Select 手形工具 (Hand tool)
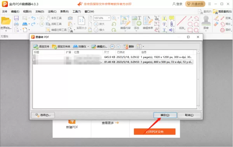Viewport: 233px width, 147px height. click(x=54, y=18)
